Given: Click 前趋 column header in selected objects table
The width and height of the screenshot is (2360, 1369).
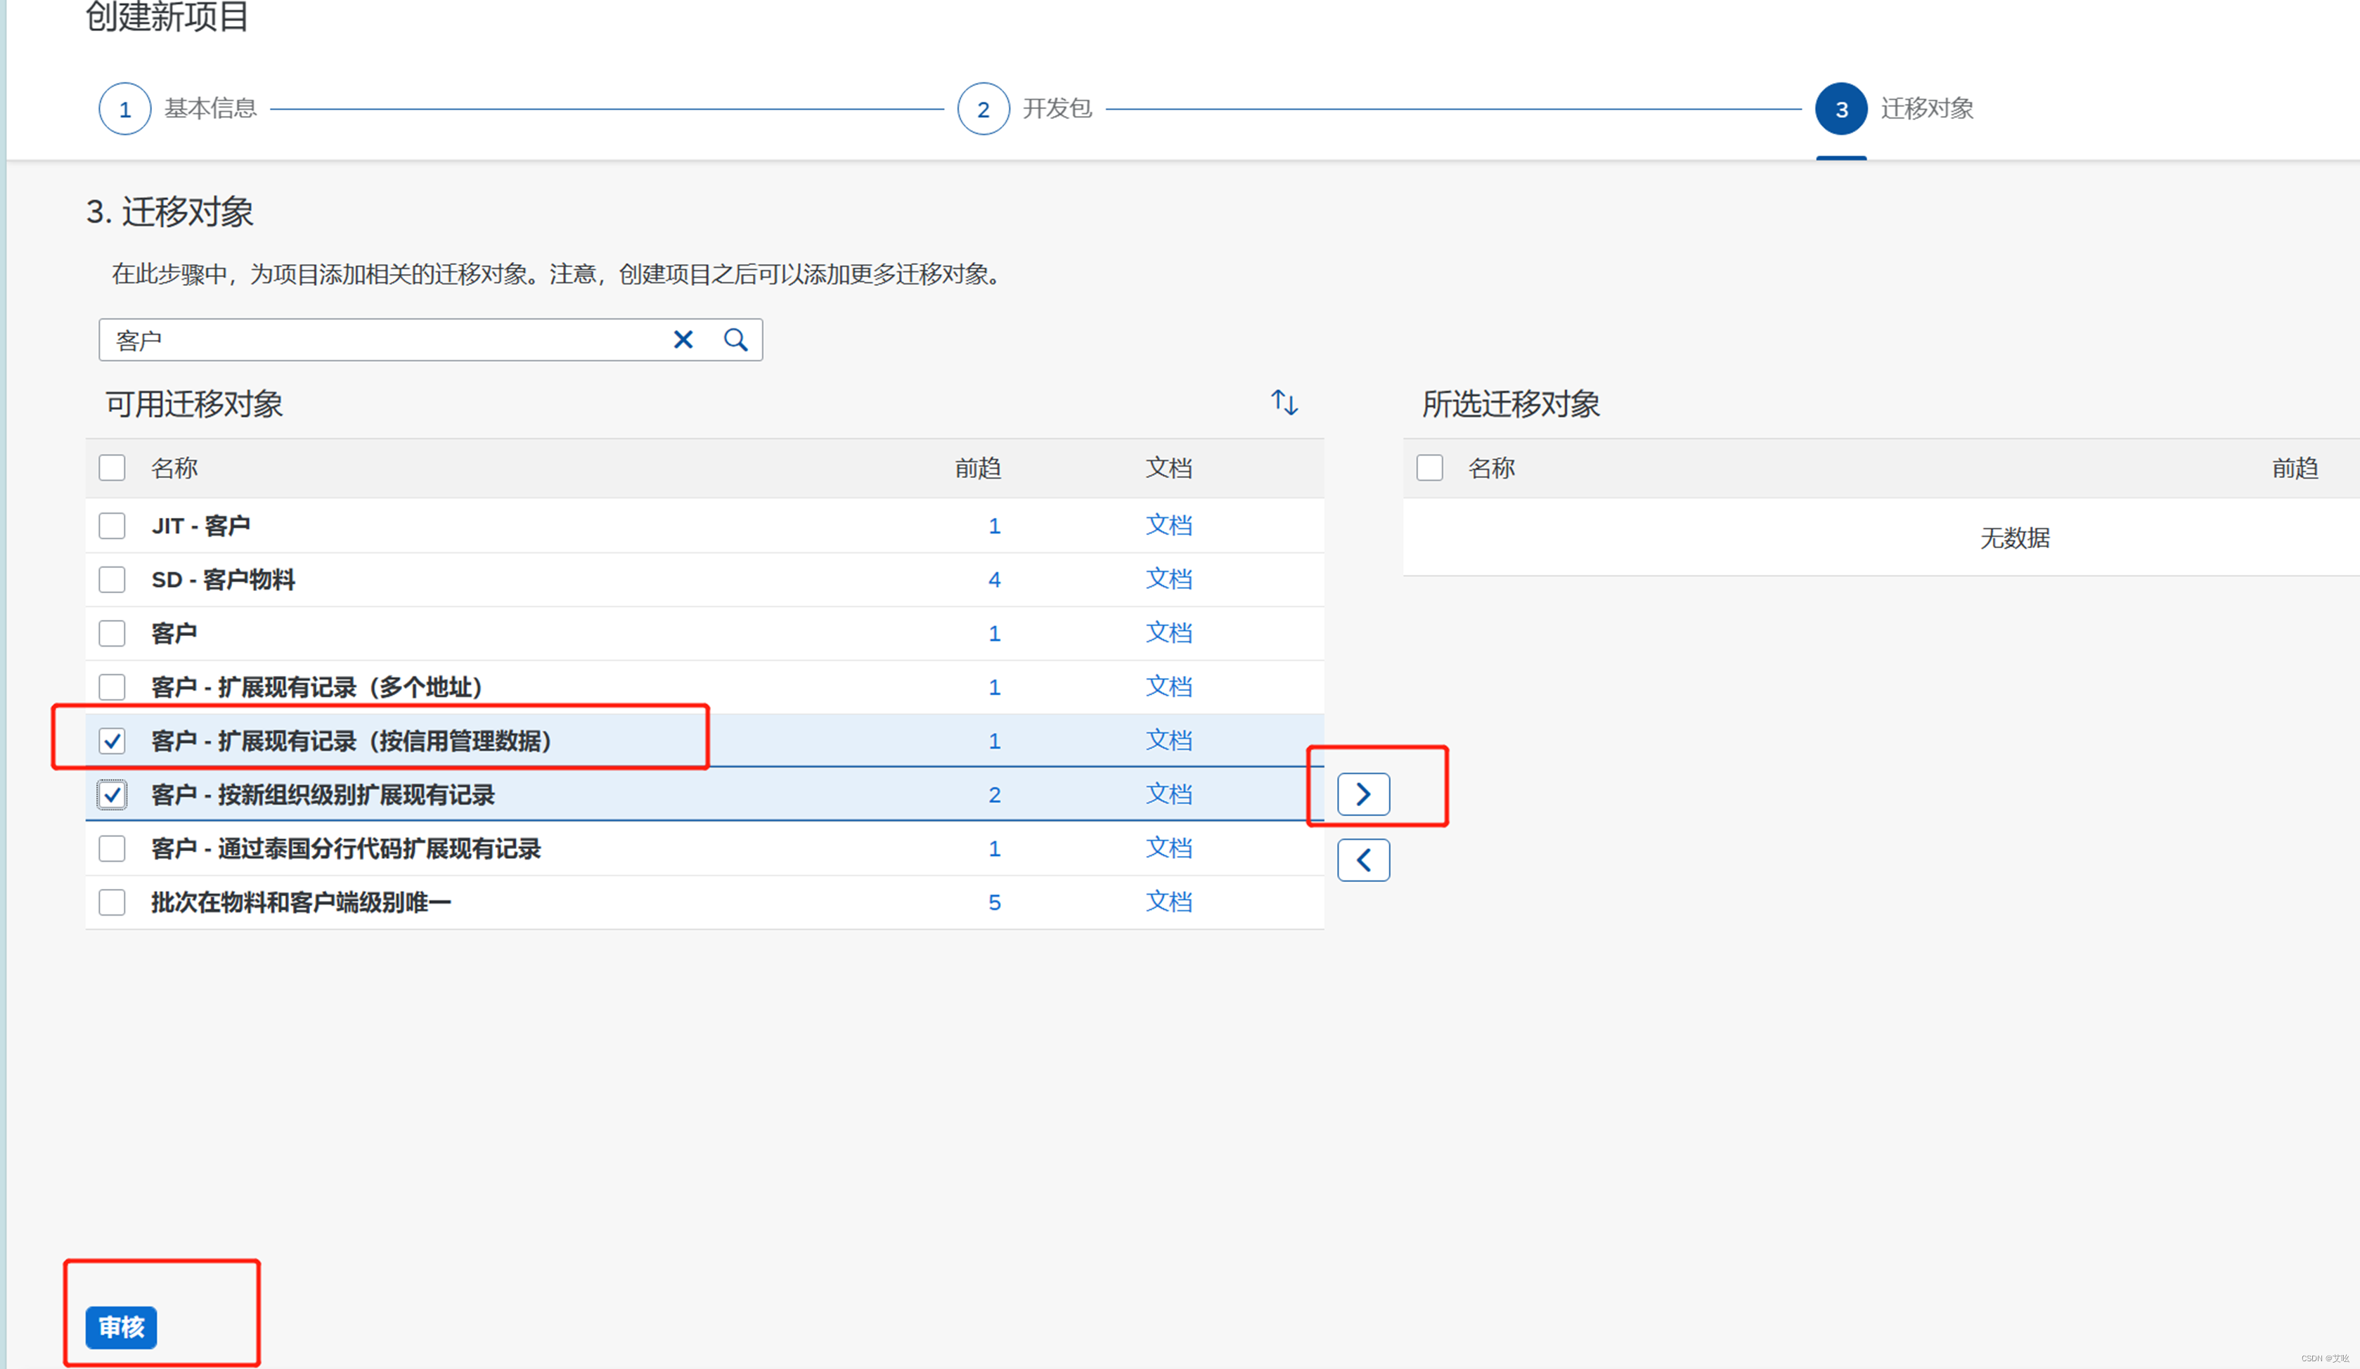Looking at the screenshot, I should 2295,467.
